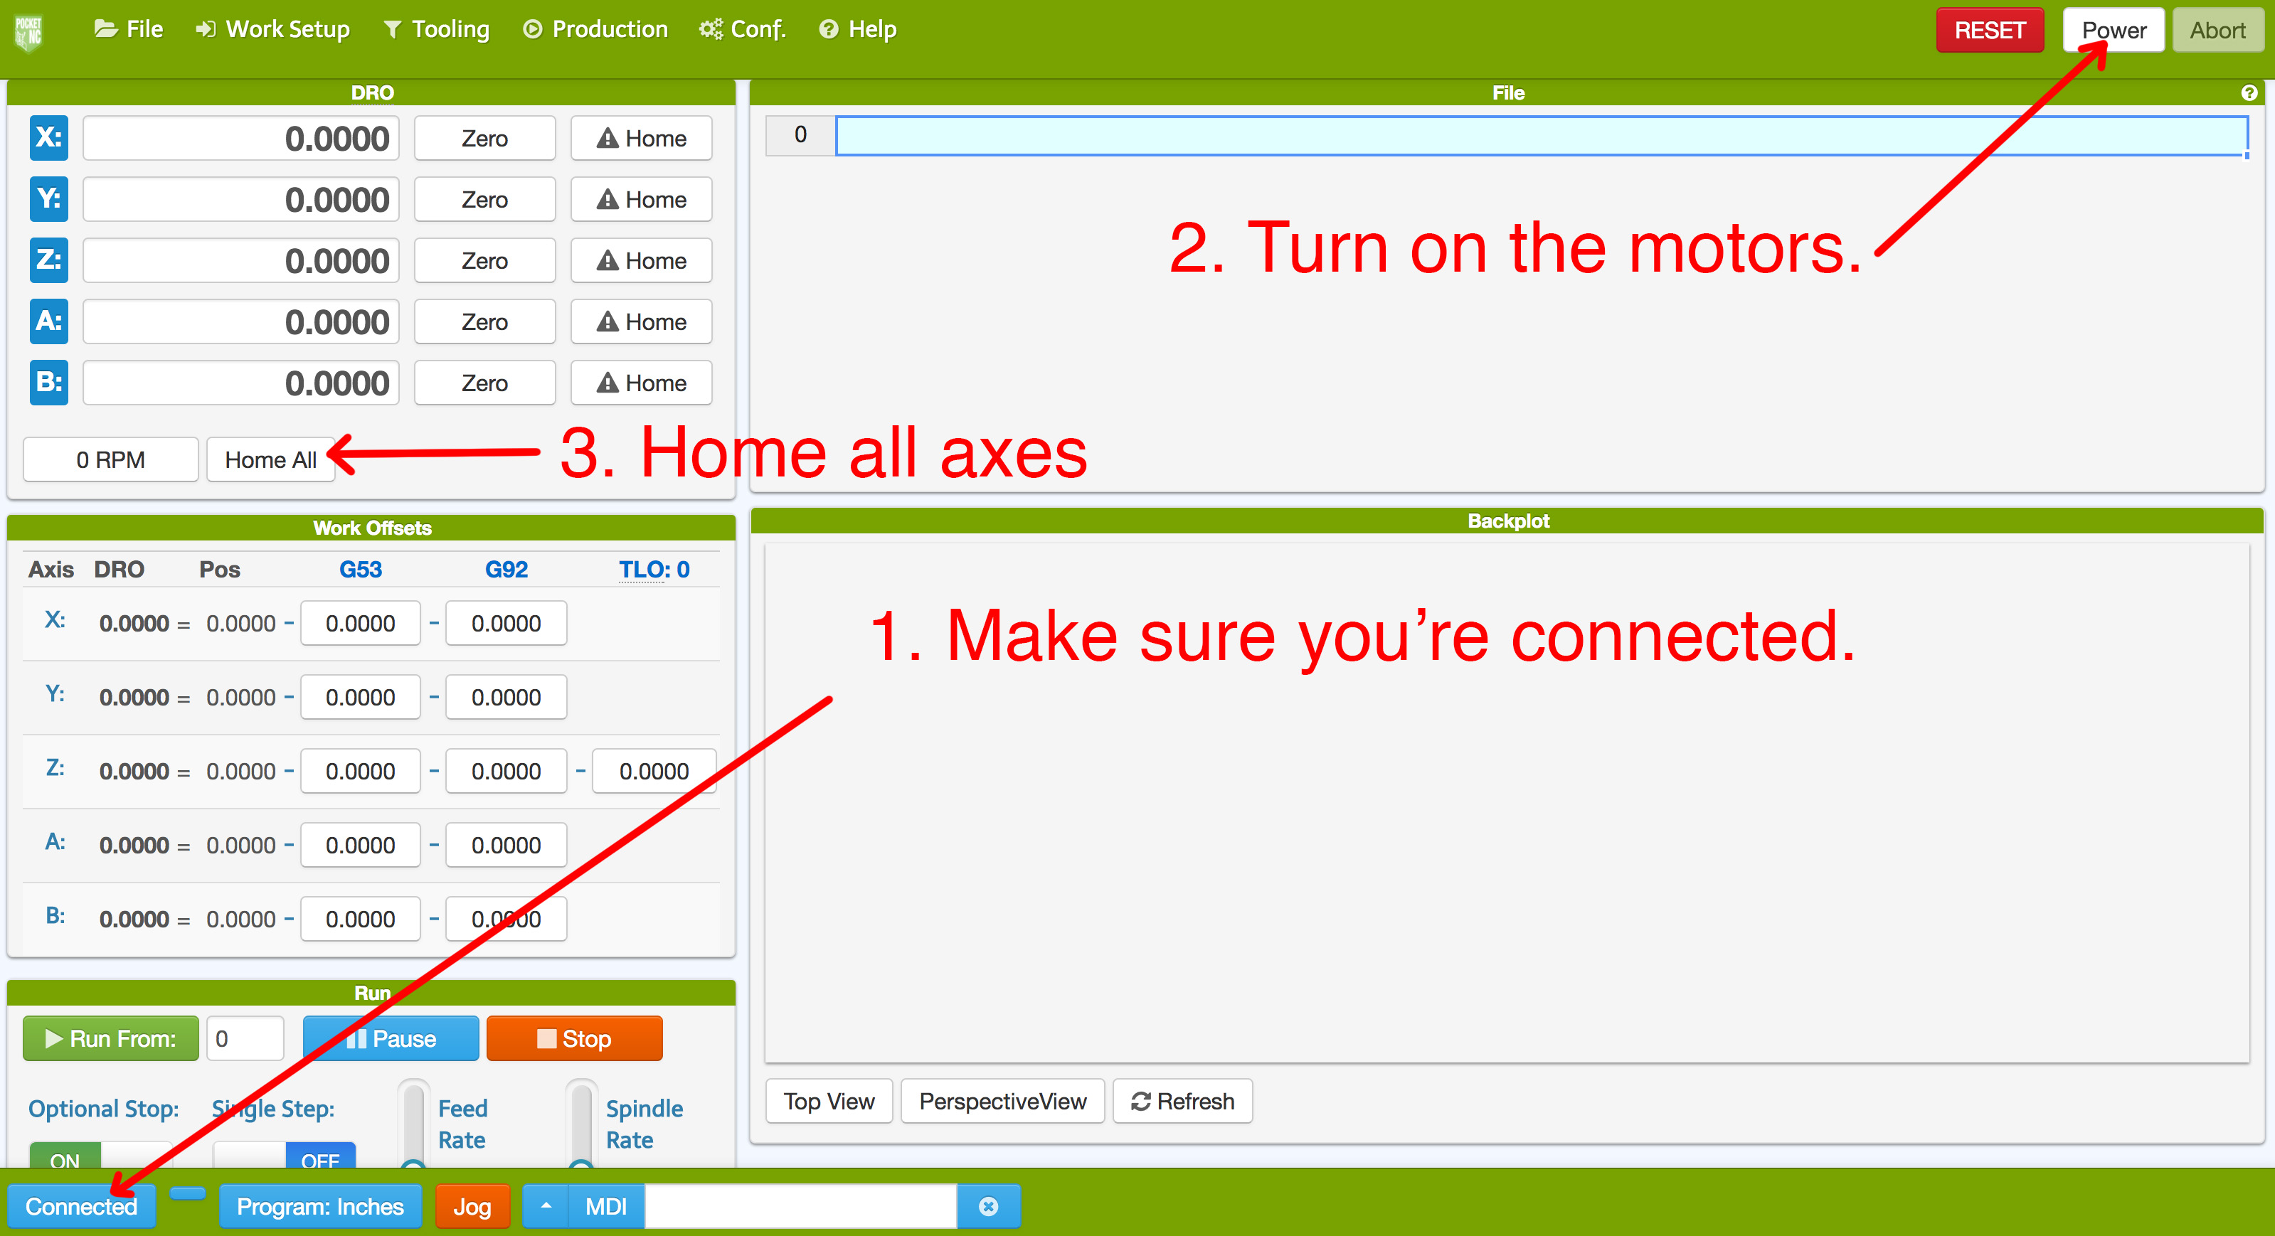This screenshot has width=2275, height=1236.
Task: Click the Power button to enable motors
Action: click(2114, 28)
